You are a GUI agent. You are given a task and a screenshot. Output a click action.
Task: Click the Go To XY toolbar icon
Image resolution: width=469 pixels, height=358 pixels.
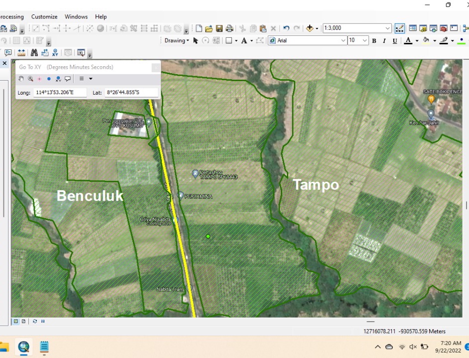point(55,53)
